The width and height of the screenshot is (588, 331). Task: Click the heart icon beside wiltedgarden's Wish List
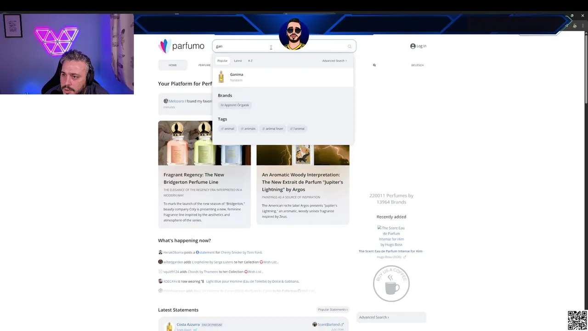pyautogui.click(x=261, y=262)
